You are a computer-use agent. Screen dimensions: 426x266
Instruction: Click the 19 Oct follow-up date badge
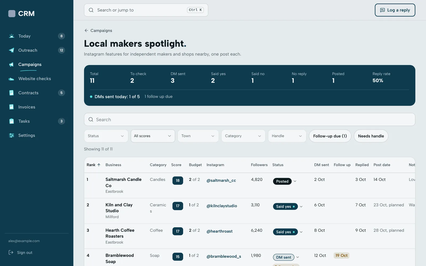tap(341, 255)
